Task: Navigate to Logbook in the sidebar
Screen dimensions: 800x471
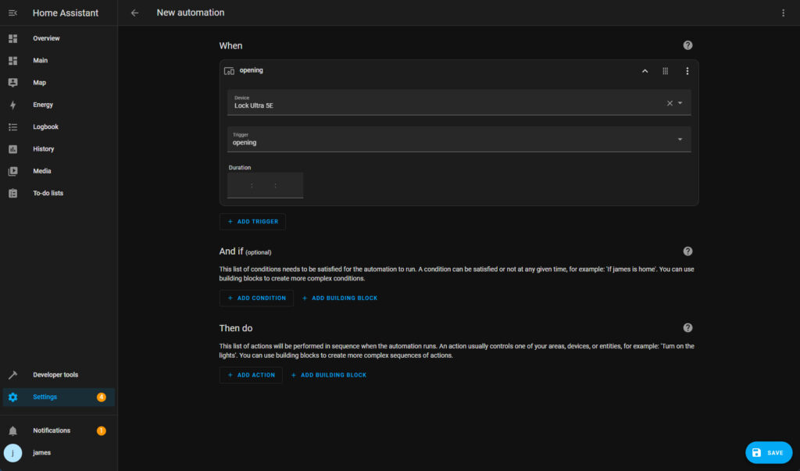Action: [x=45, y=127]
